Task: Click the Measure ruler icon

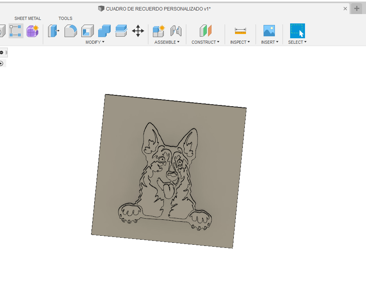Action: 240,30
